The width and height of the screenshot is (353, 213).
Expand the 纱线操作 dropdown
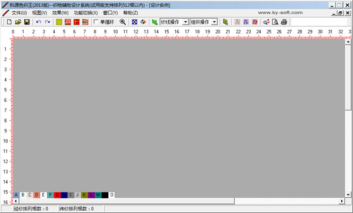click(185, 22)
